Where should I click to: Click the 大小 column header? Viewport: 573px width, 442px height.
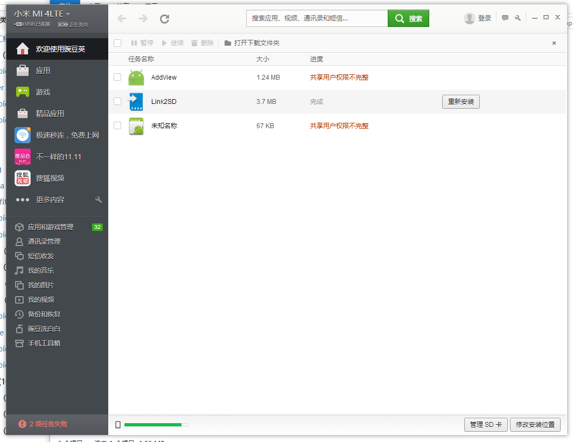(x=262, y=59)
